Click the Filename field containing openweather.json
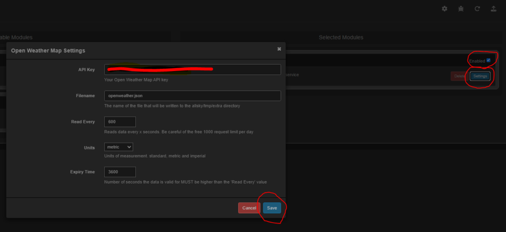This screenshot has height=232, width=506. coord(192,96)
